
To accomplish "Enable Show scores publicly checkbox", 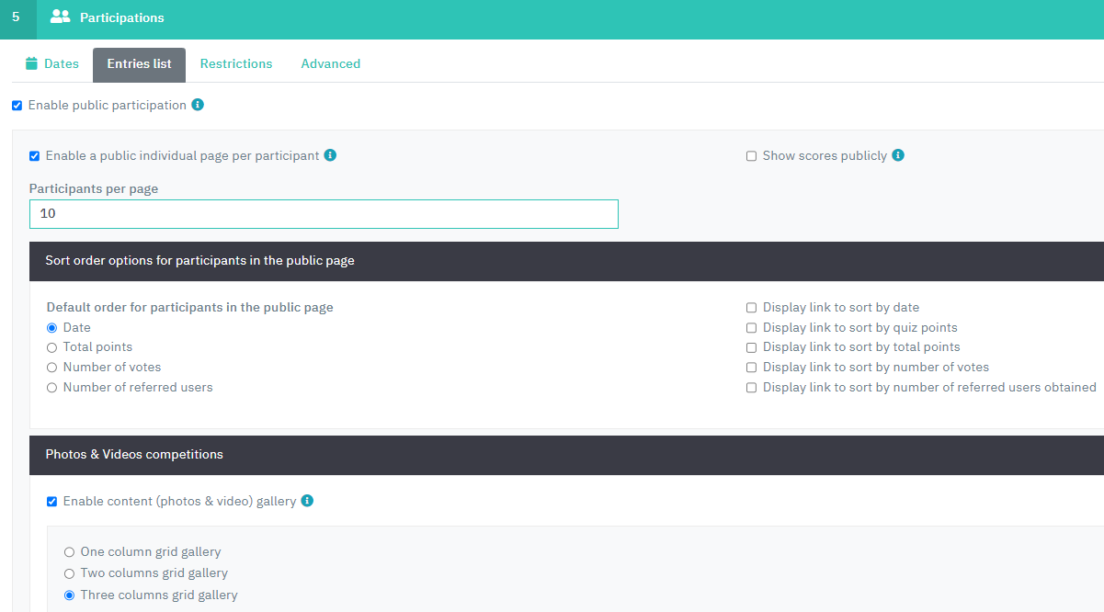I will click(752, 156).
